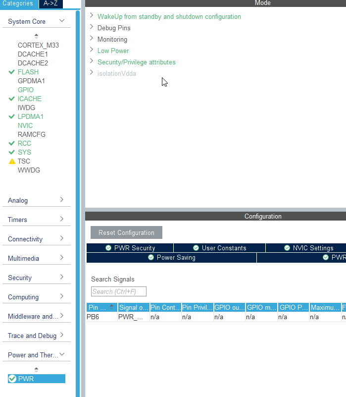
Task: Expand the Security category
Action: (62, 277)
